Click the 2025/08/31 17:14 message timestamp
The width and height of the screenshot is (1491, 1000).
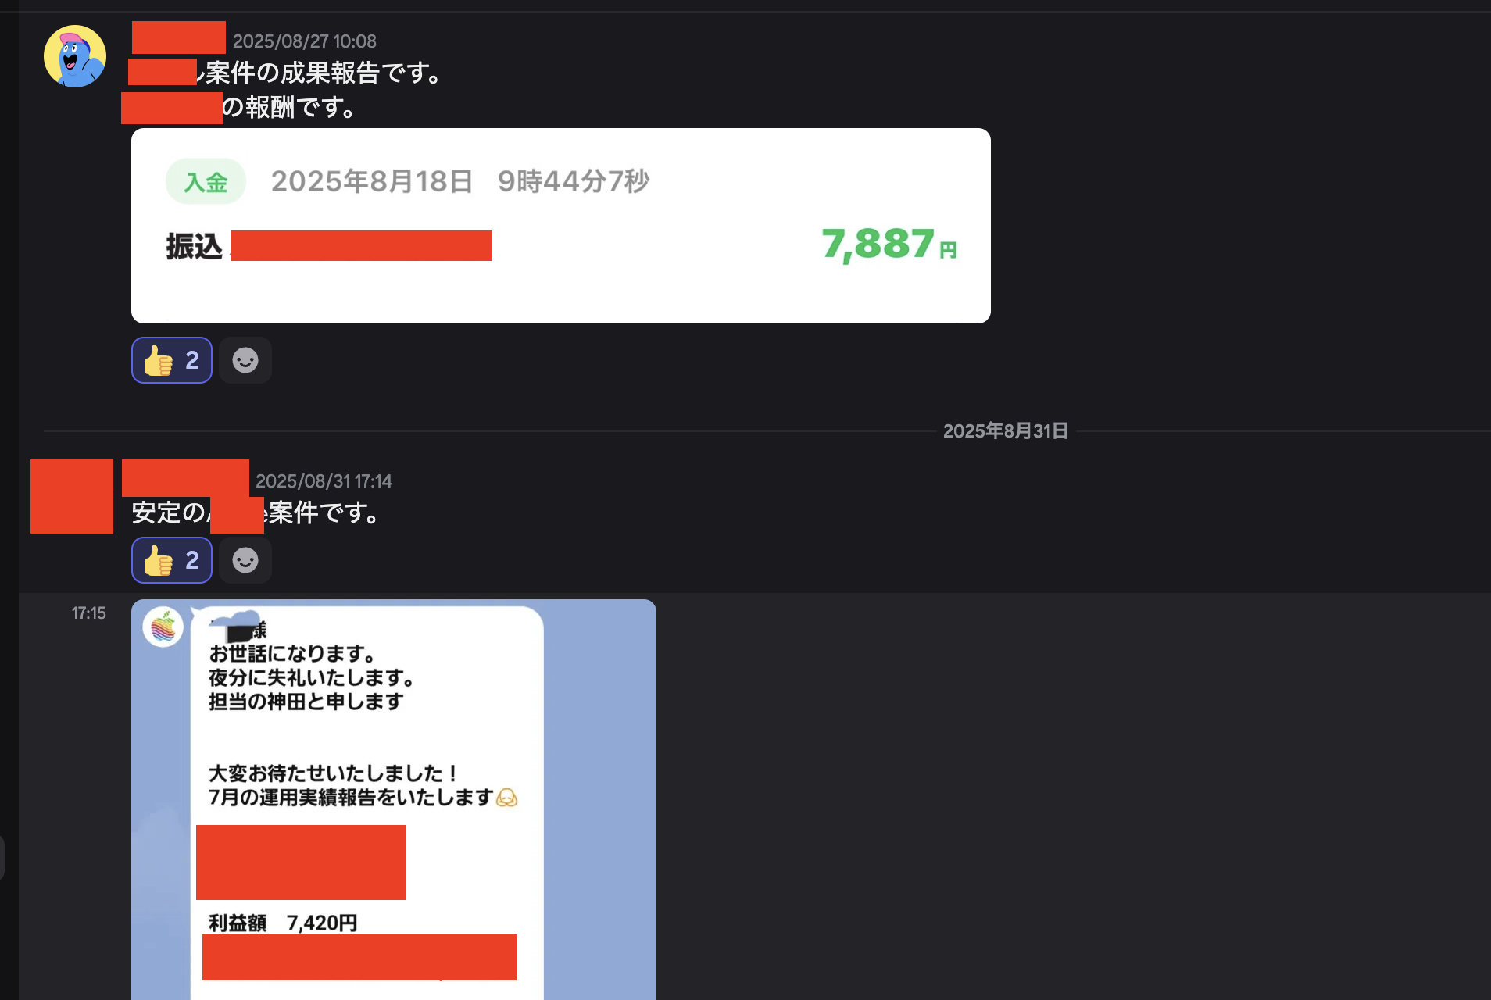pos(324,481)
